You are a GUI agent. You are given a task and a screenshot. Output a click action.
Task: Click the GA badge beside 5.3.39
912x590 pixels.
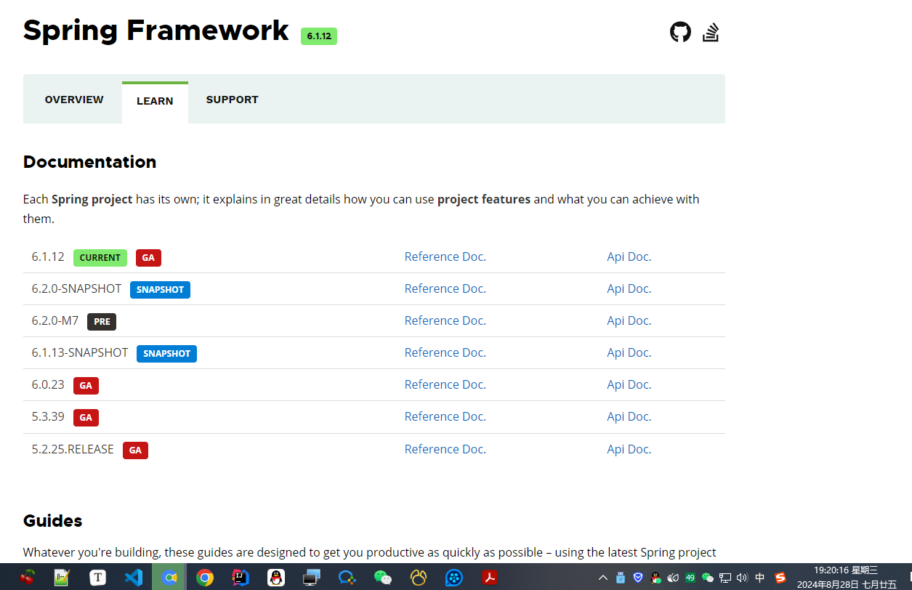[86, 418]
